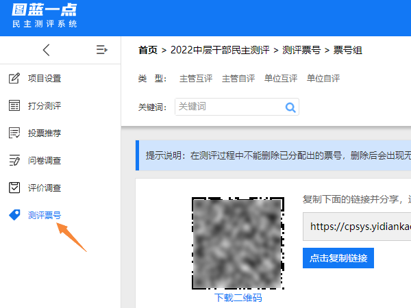Click the 图蓝一点 logo in header
Viewport: 411px width, 308px height.
(45, 10)
